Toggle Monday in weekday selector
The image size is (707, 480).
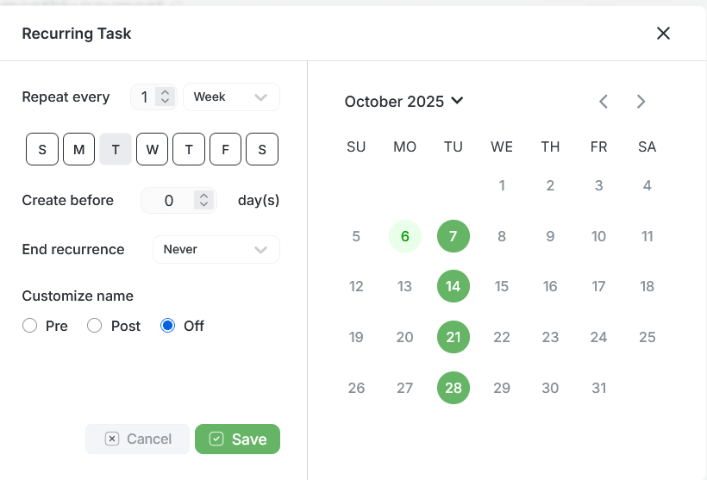pyautogui.click(x=78, y=149)
